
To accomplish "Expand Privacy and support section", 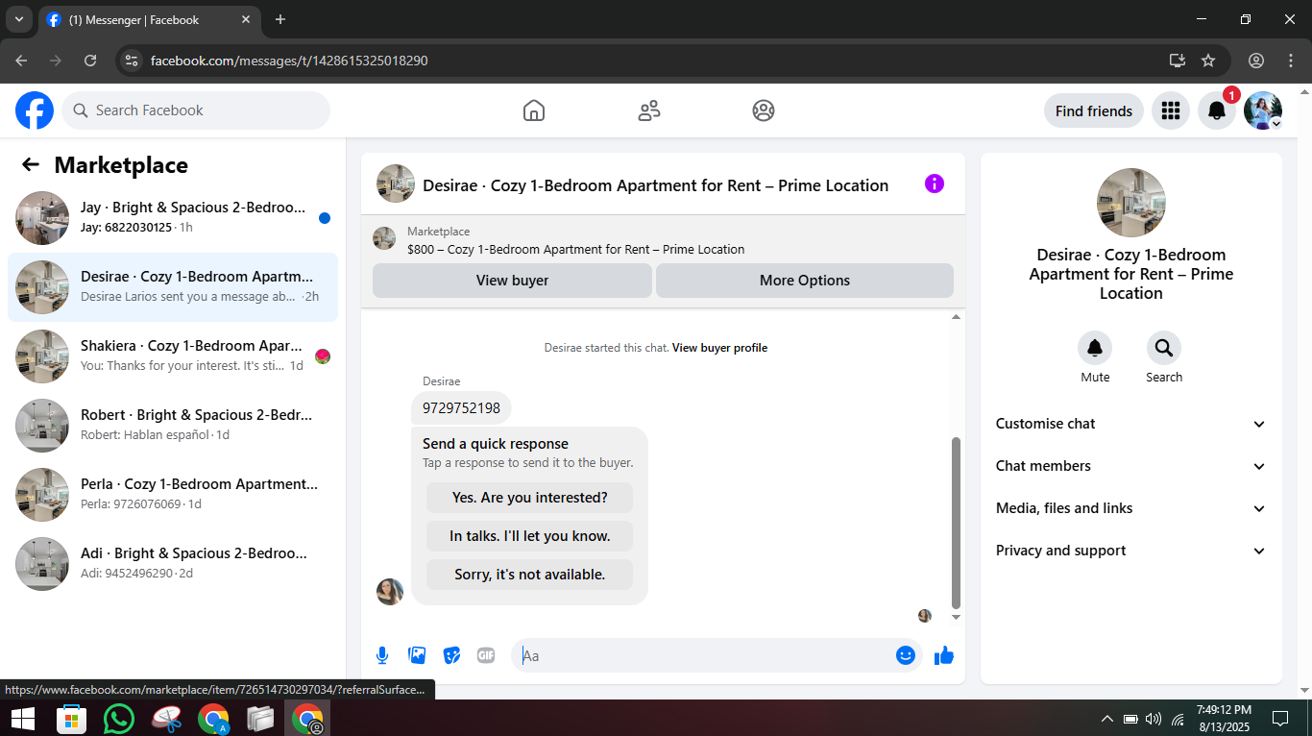I will coord(1130,551).
